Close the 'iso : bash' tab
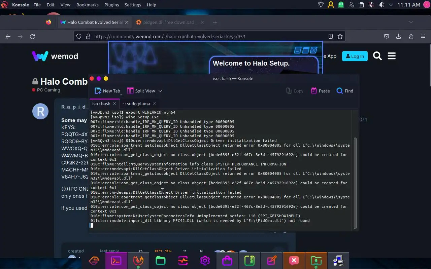Viewport: 431px width, 269px height. pyautogui.click(x=114, y=104)
